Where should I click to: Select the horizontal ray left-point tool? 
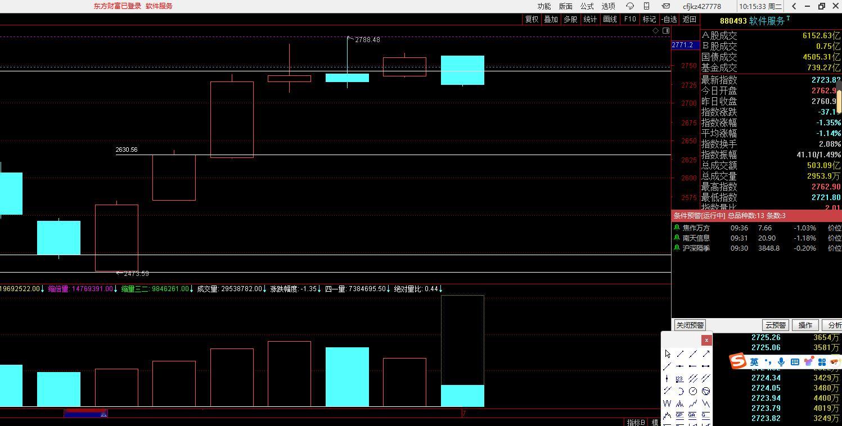click(x=693, y=366)
